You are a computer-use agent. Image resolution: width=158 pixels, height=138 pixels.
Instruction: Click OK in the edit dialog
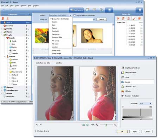[x=122, y=132]
